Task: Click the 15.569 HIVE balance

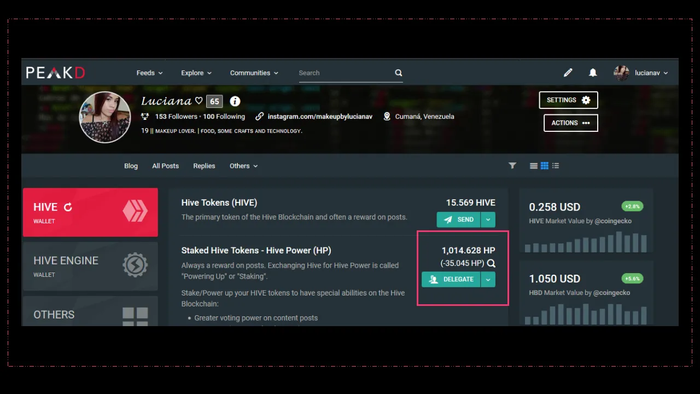Action: (471, 202)
